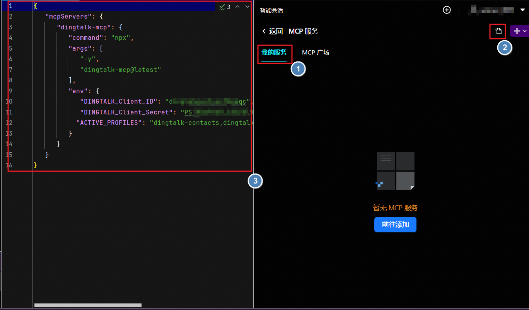Viewport: 529px width, 310px height.
Task: Click the "ACTIVE_PROFILES" key on line 12
Action: pos(109,123)
